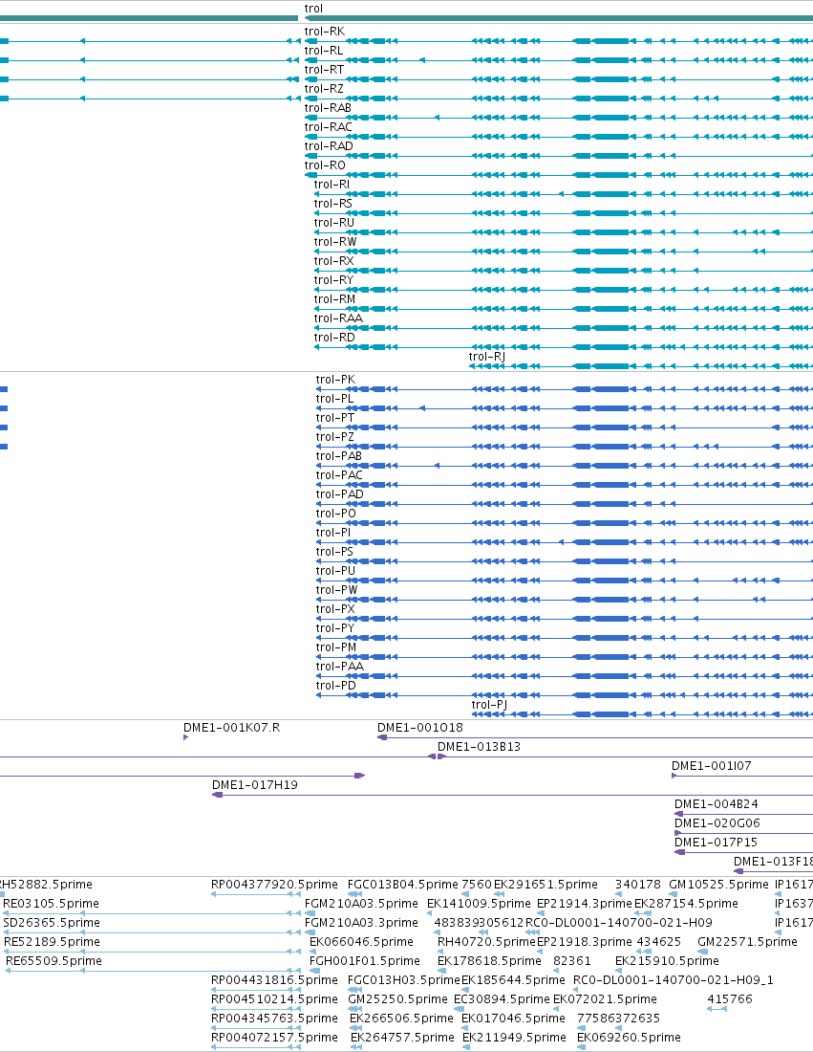813x1052 pixels.
Task: Click BAC clone DME1-001I07
Action: [x=711, y=765]
